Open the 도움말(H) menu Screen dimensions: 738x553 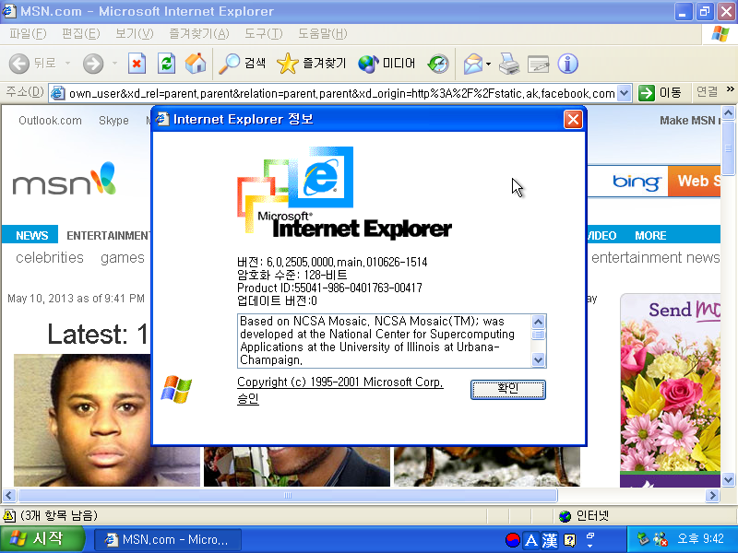pos(323,34)
